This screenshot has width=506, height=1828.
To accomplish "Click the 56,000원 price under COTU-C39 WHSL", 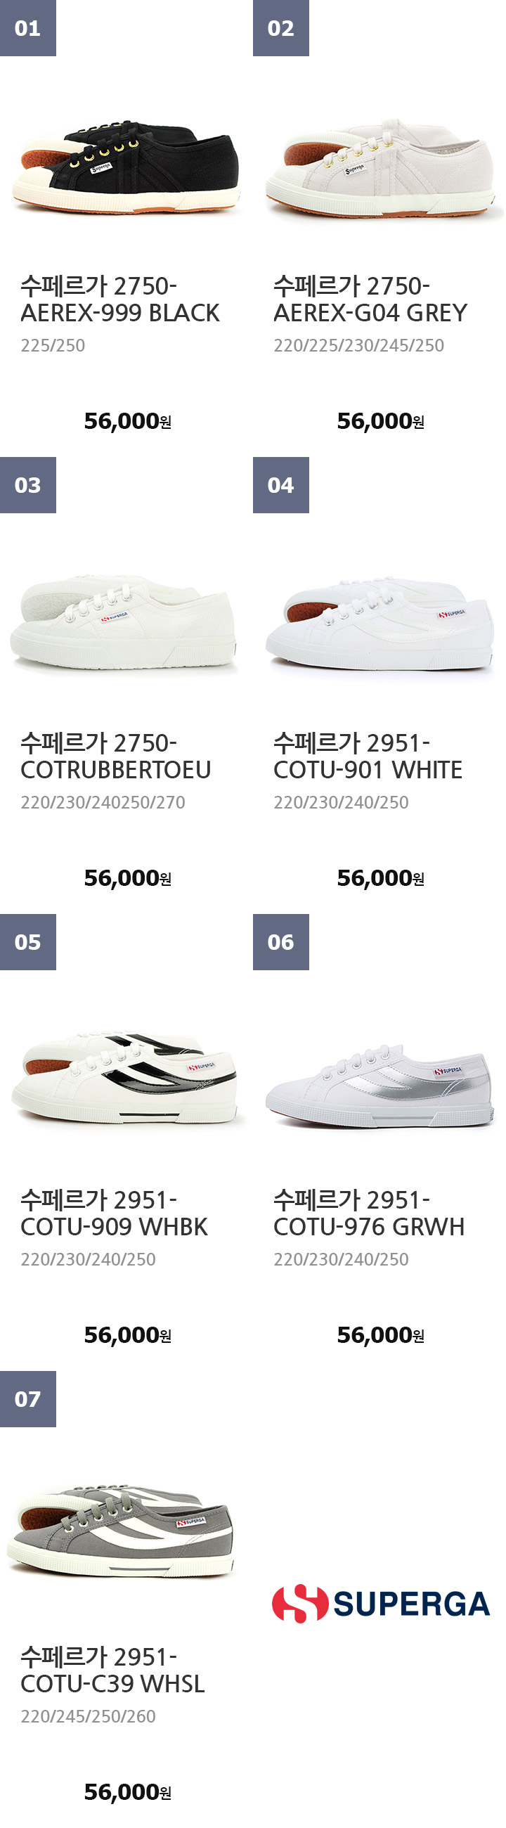I will pyautogui.click(x=127, y=1792).
